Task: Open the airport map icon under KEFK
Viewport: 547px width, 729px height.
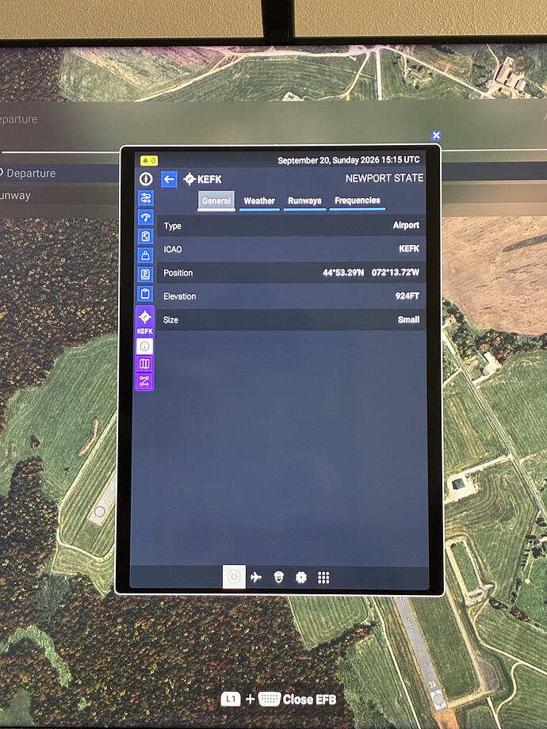Action: [x=144, y=364]
